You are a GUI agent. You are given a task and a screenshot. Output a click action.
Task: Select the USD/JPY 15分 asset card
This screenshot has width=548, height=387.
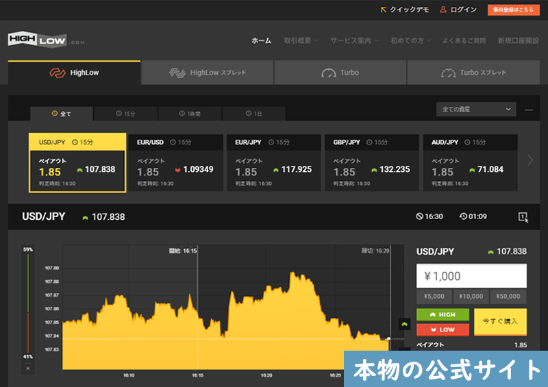(77, 162)
